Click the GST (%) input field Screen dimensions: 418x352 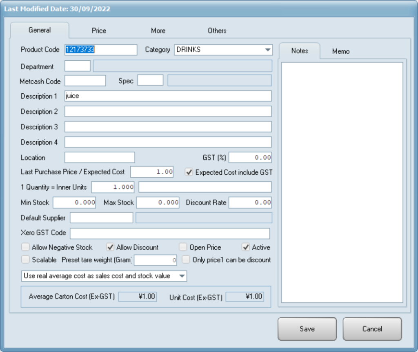tap(250, 157)
